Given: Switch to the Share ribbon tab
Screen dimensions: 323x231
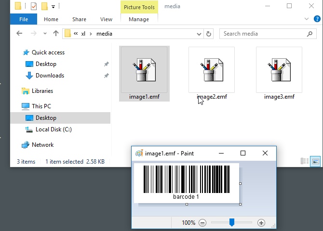Looking at the screenshot, I should (79, 19).
